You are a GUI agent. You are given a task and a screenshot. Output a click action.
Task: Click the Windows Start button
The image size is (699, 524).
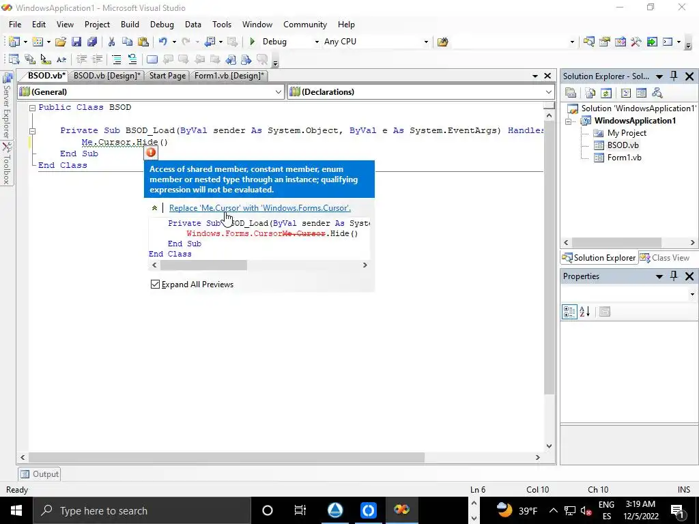[16, 510]
